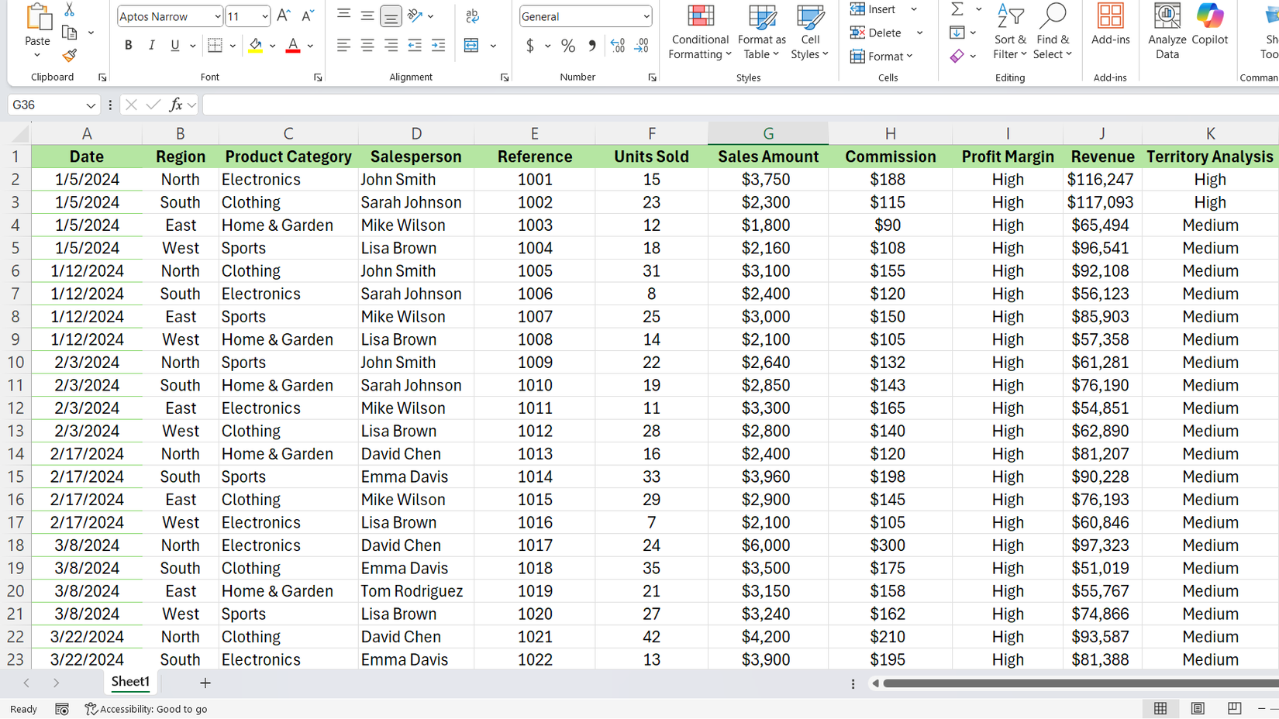1279x719 pixels.
Task: Apply the yellow fill color swatch
Action: (255, 46)
